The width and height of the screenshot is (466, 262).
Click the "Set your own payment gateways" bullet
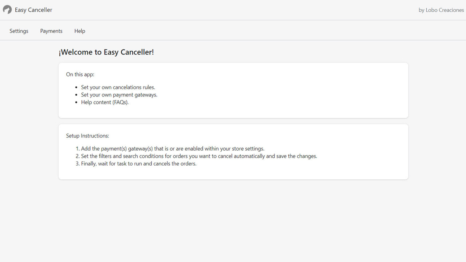click(x=119, y=95)
